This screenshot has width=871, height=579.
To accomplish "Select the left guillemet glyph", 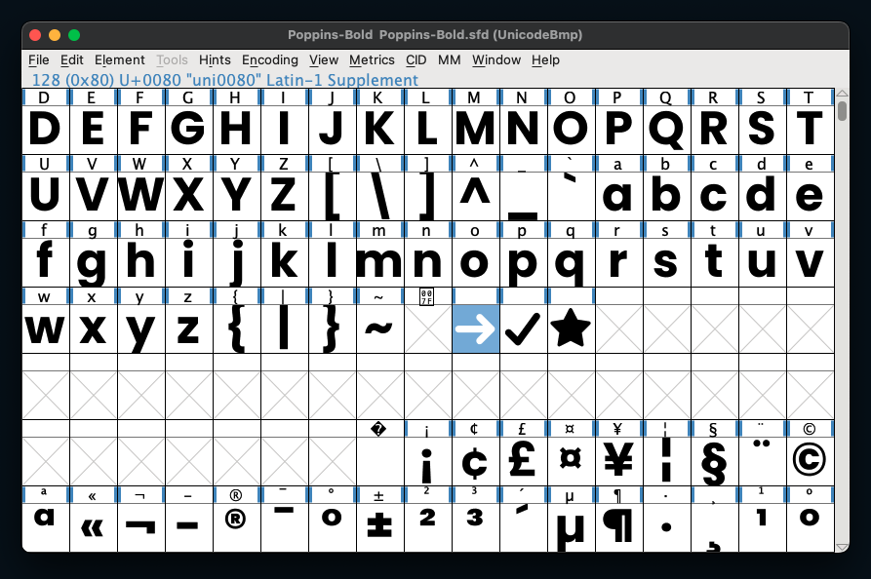I will 94,527.
